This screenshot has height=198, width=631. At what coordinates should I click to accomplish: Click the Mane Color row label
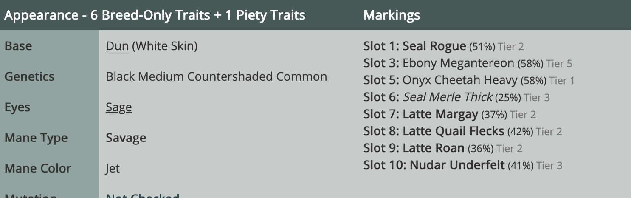pyautogui.click(x=38, y=168)
